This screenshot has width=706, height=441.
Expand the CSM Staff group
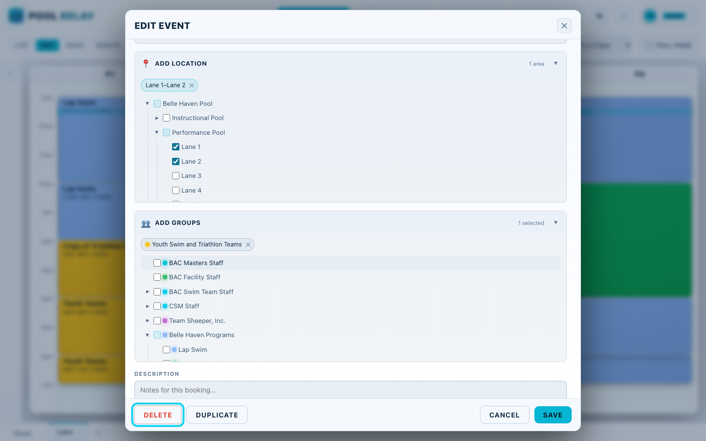[148, 306]
